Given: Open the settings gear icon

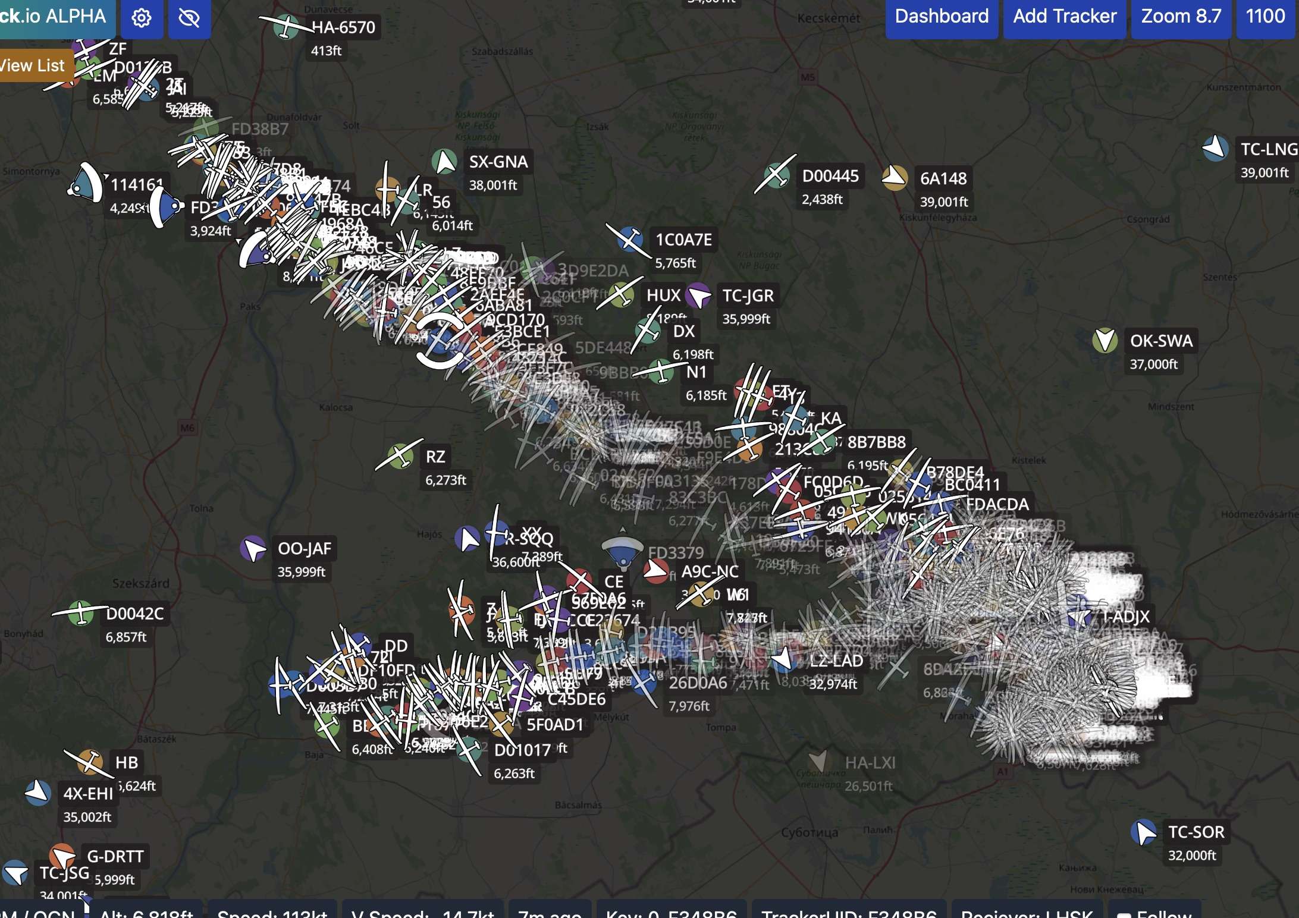Looking at the screenshot, I should point(142,18).
